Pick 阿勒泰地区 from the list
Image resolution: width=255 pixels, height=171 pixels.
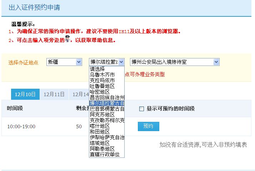coord(102,149)
